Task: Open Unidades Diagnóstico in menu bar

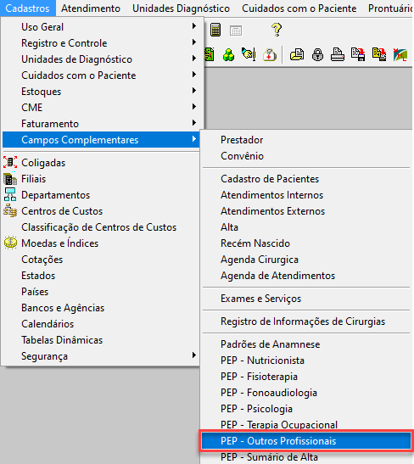Action: point(181,8)
